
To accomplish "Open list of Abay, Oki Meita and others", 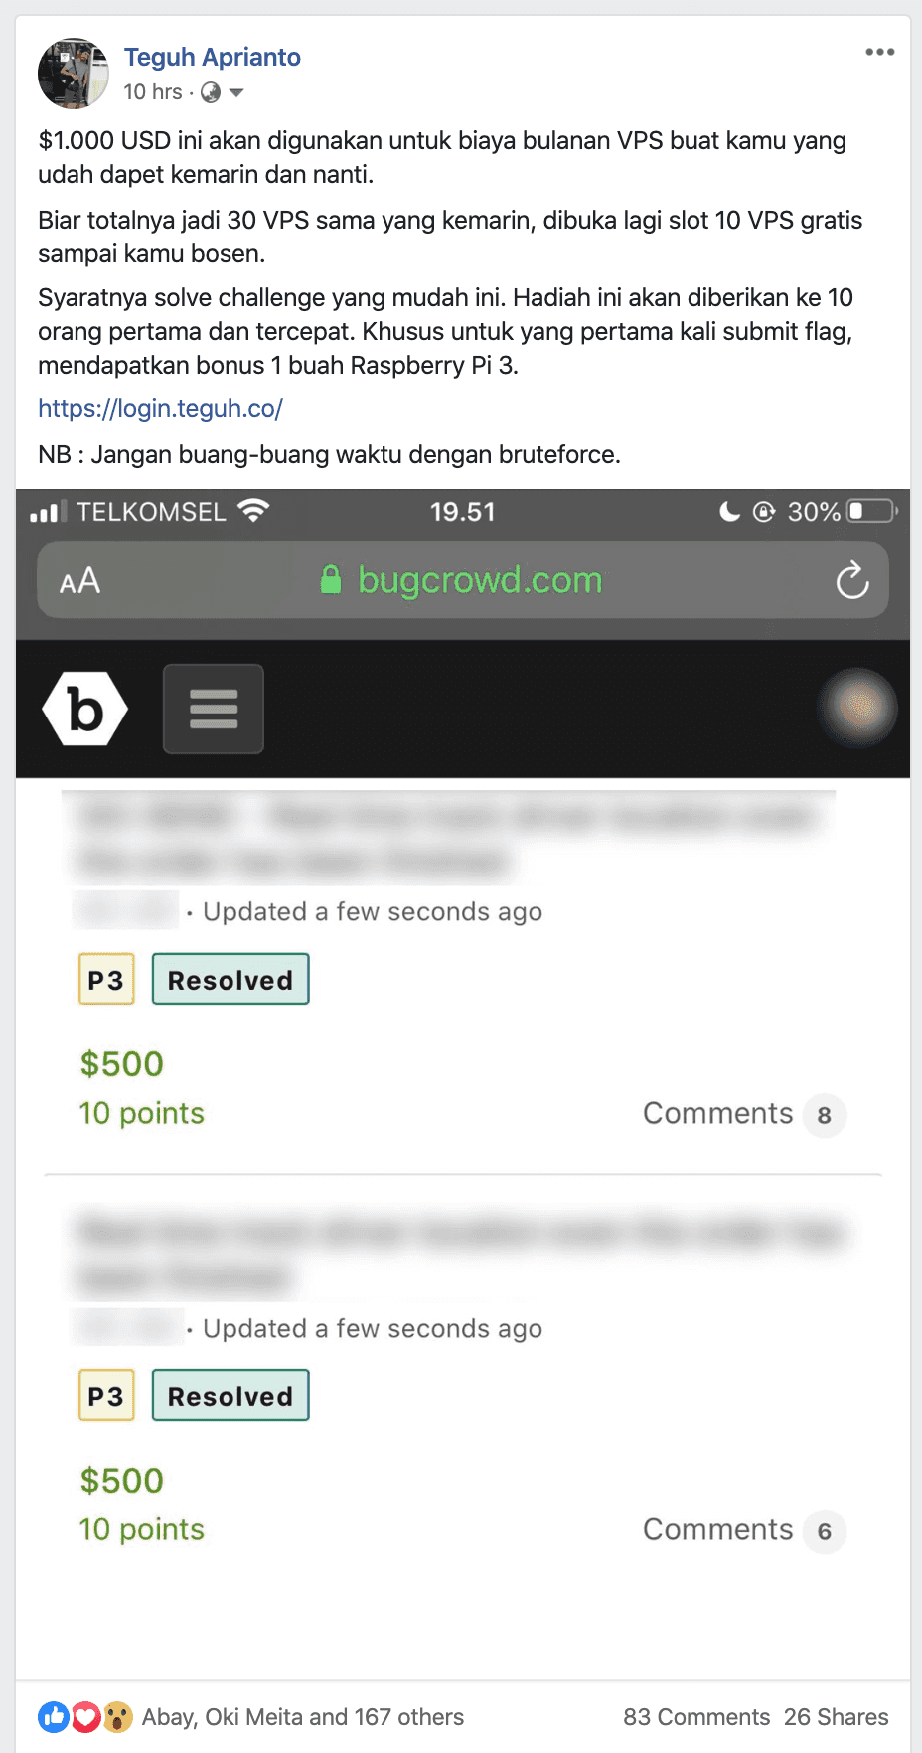I will [x=303, y=1717].
